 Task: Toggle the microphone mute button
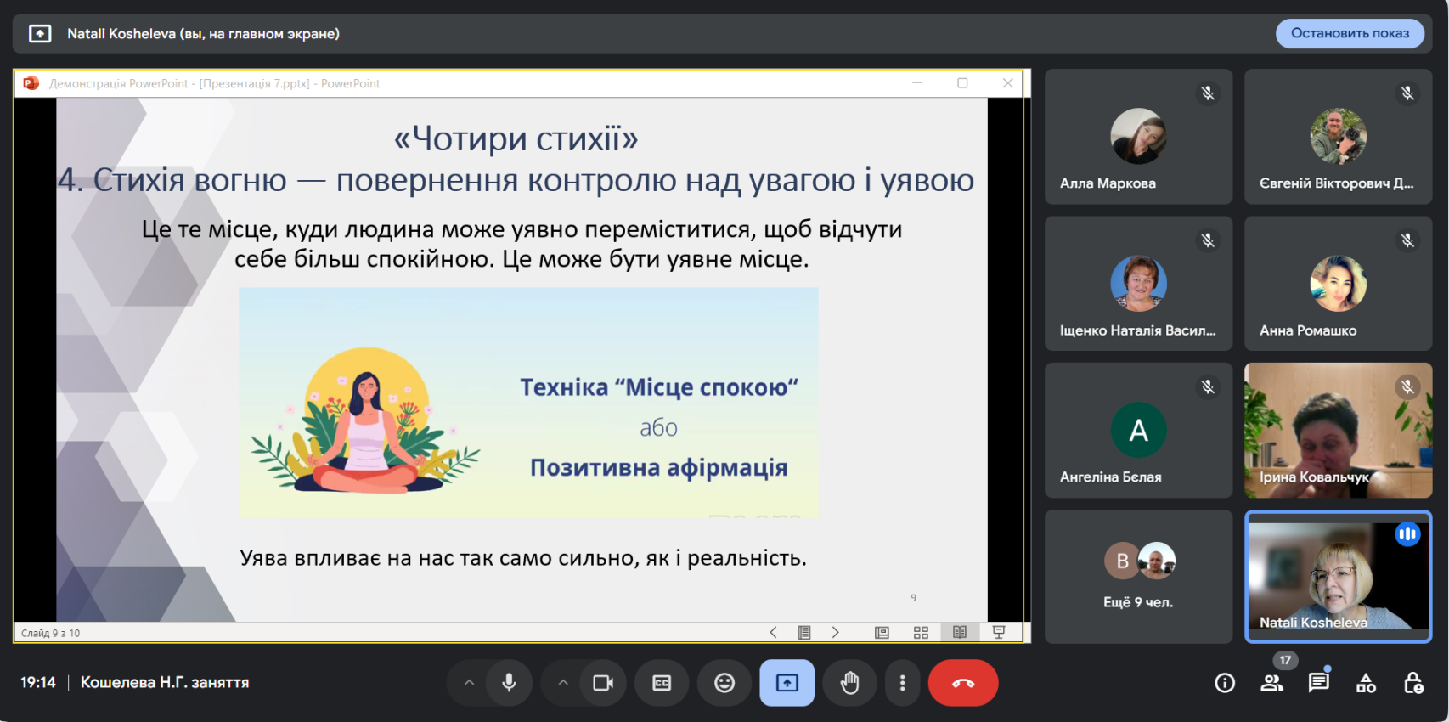point(509,683)
